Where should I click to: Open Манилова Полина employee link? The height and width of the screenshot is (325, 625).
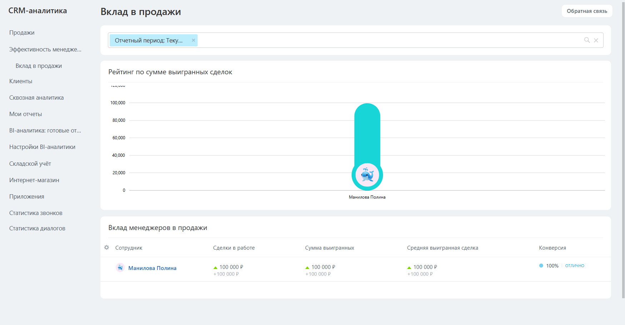point(152,268)
